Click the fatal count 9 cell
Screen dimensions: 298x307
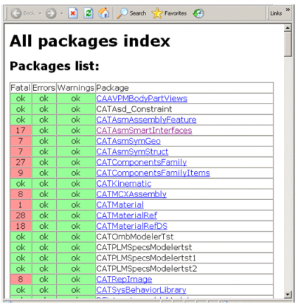pyautogui.click(x=20, y=173)
